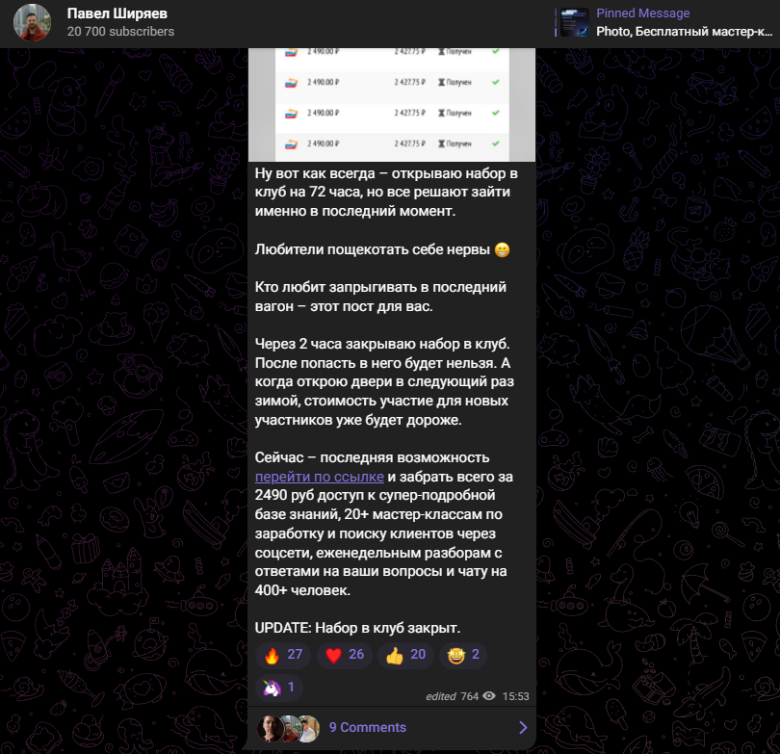Toggle the thumbs up reaction with 20
Screen dimensions: 780x754
point(406,655)
